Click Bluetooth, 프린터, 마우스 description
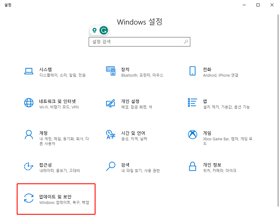Viewport: 279px width, 216px height. (142, 75)
